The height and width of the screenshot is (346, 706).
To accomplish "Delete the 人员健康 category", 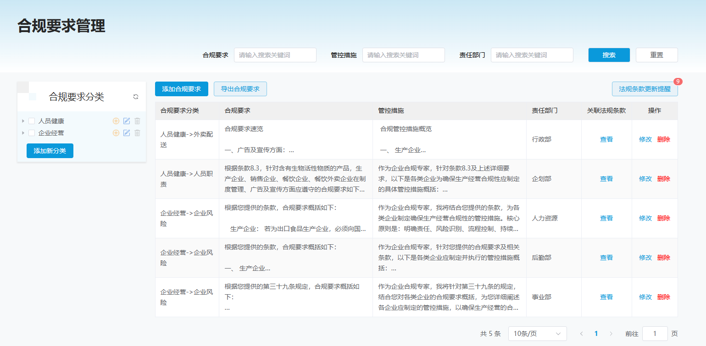I will (x=137, y=121).
